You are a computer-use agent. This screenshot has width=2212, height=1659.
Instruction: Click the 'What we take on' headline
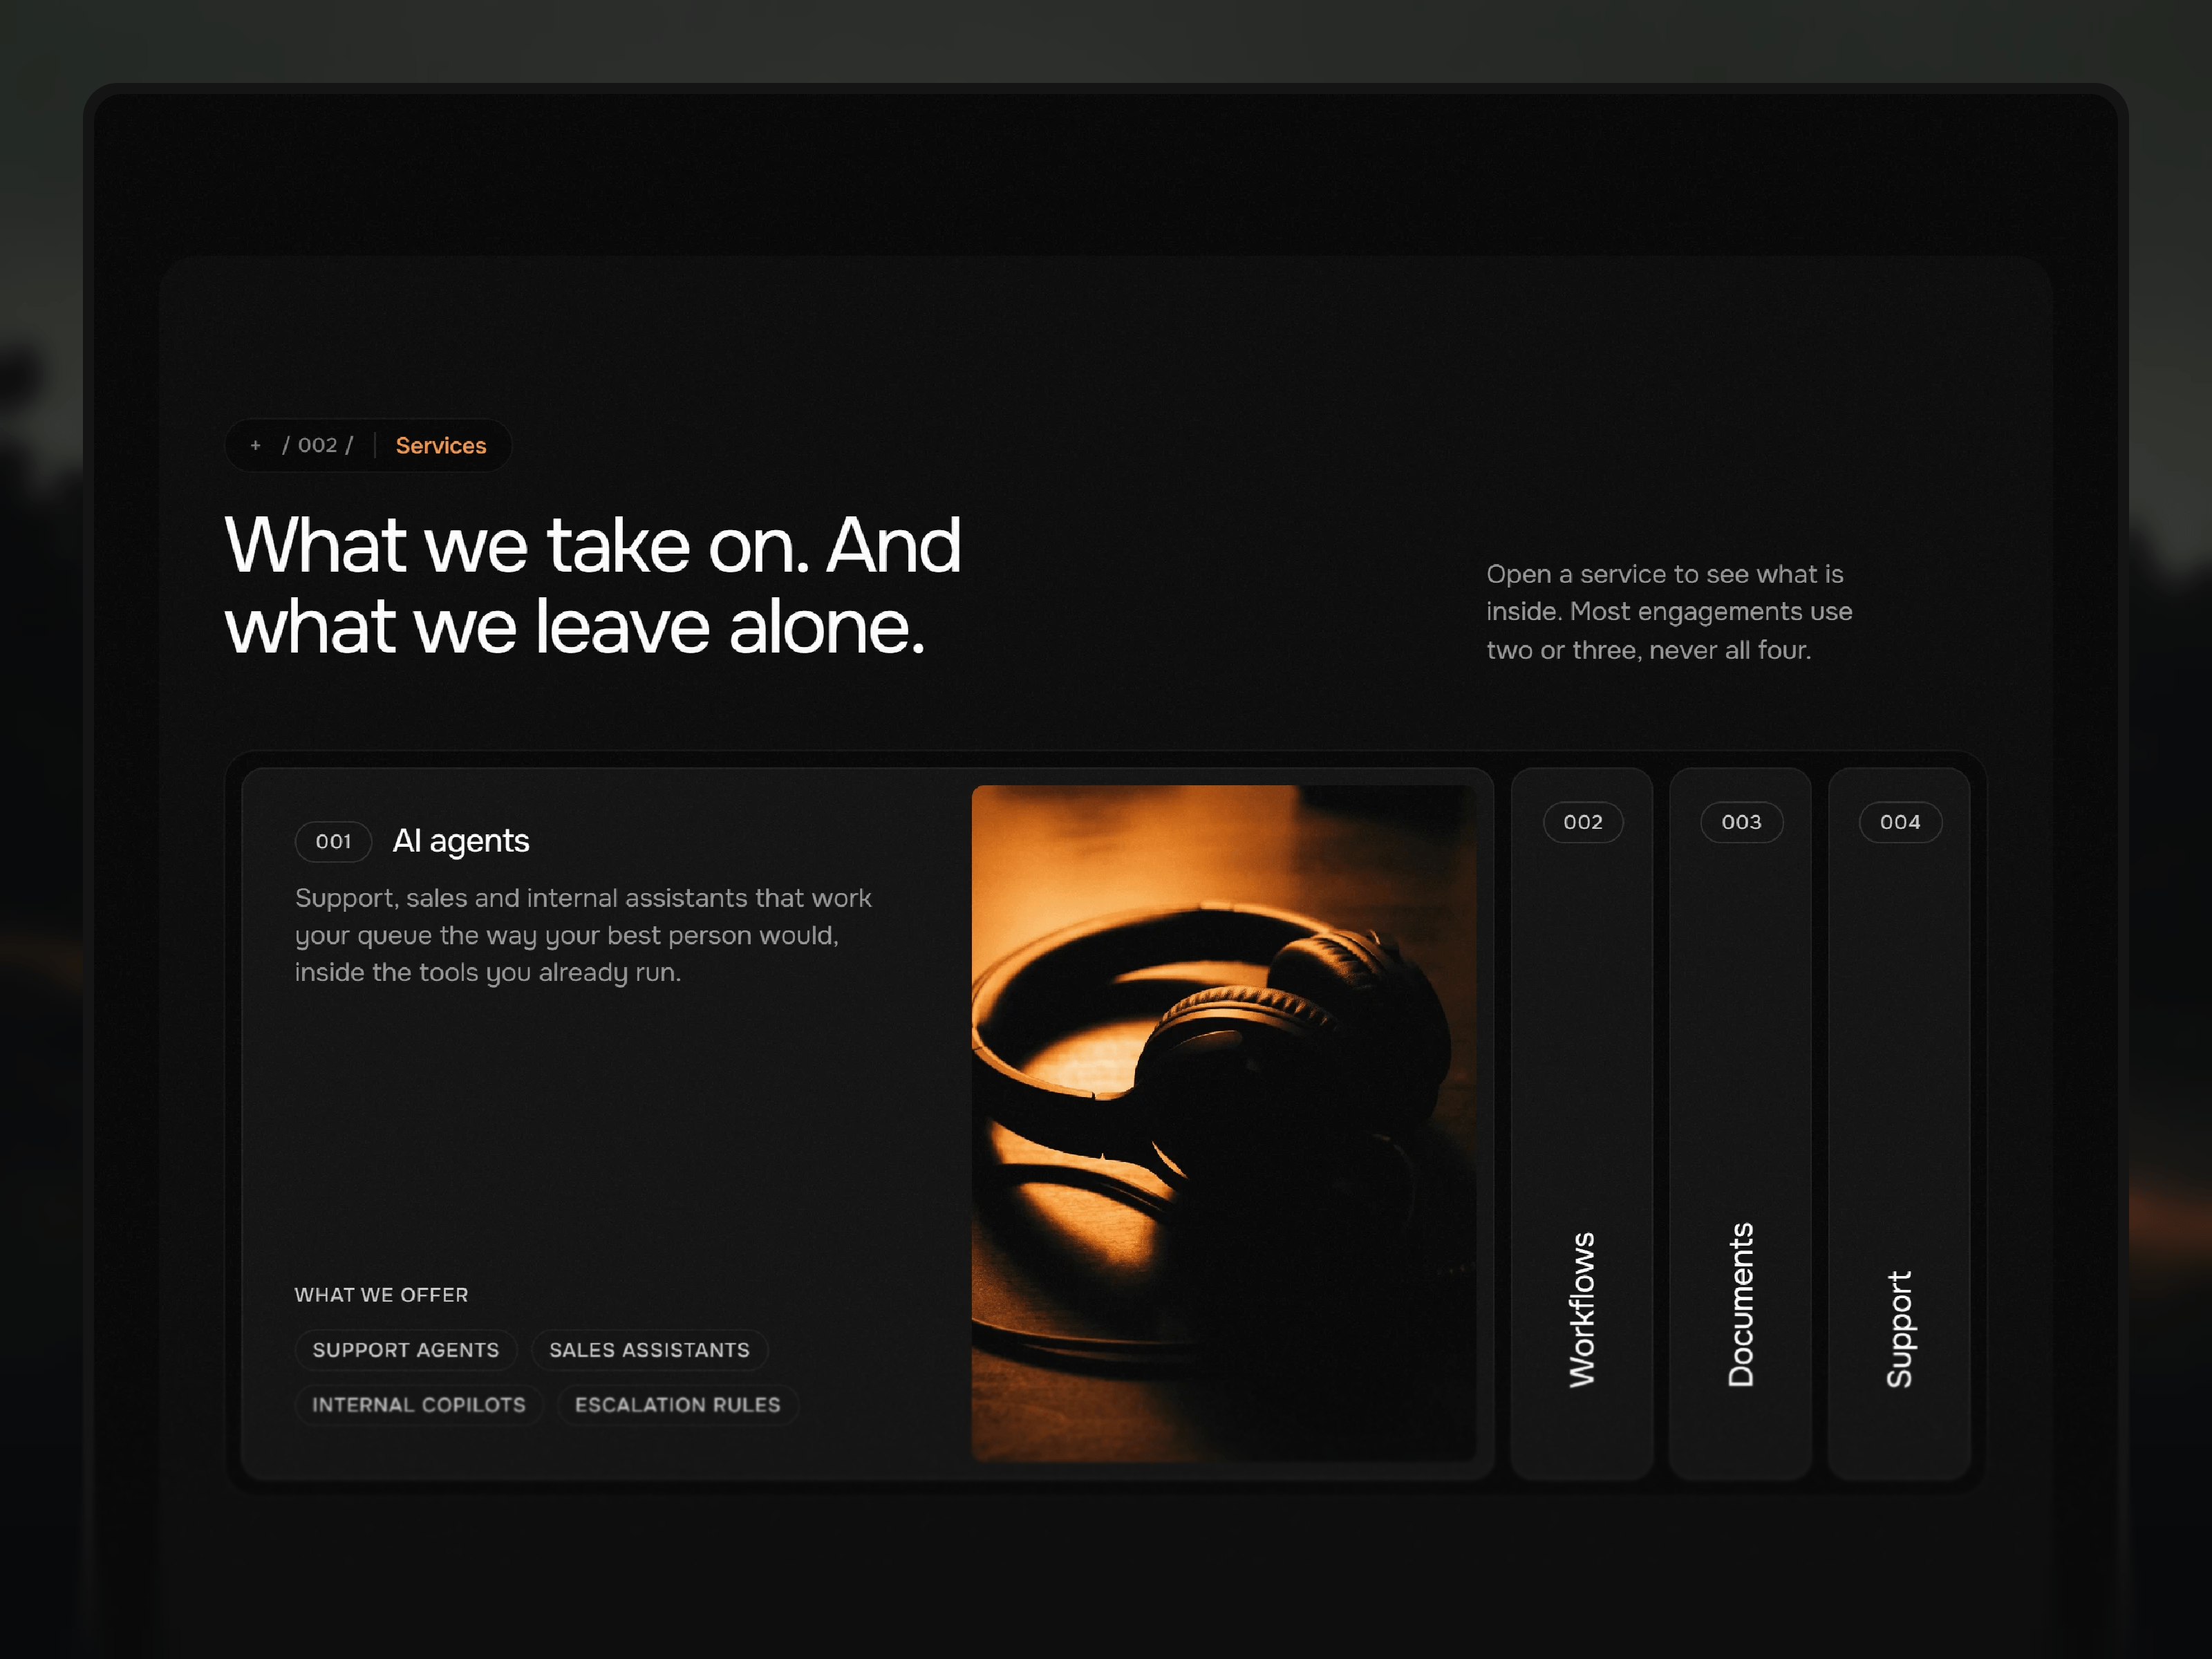(x=593, y=585)
